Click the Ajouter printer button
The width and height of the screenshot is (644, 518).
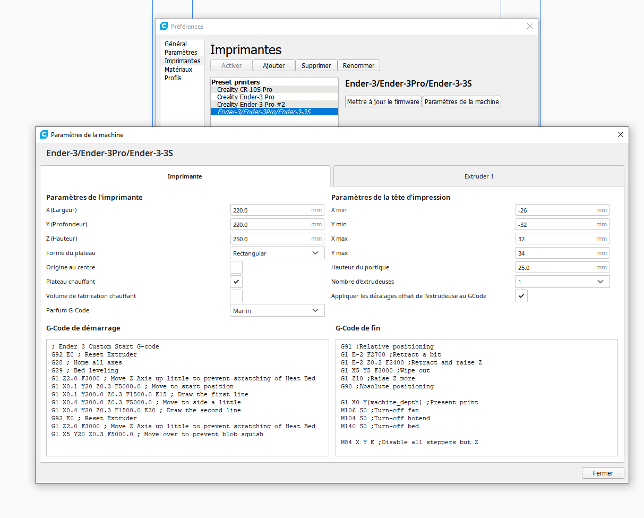274,66
